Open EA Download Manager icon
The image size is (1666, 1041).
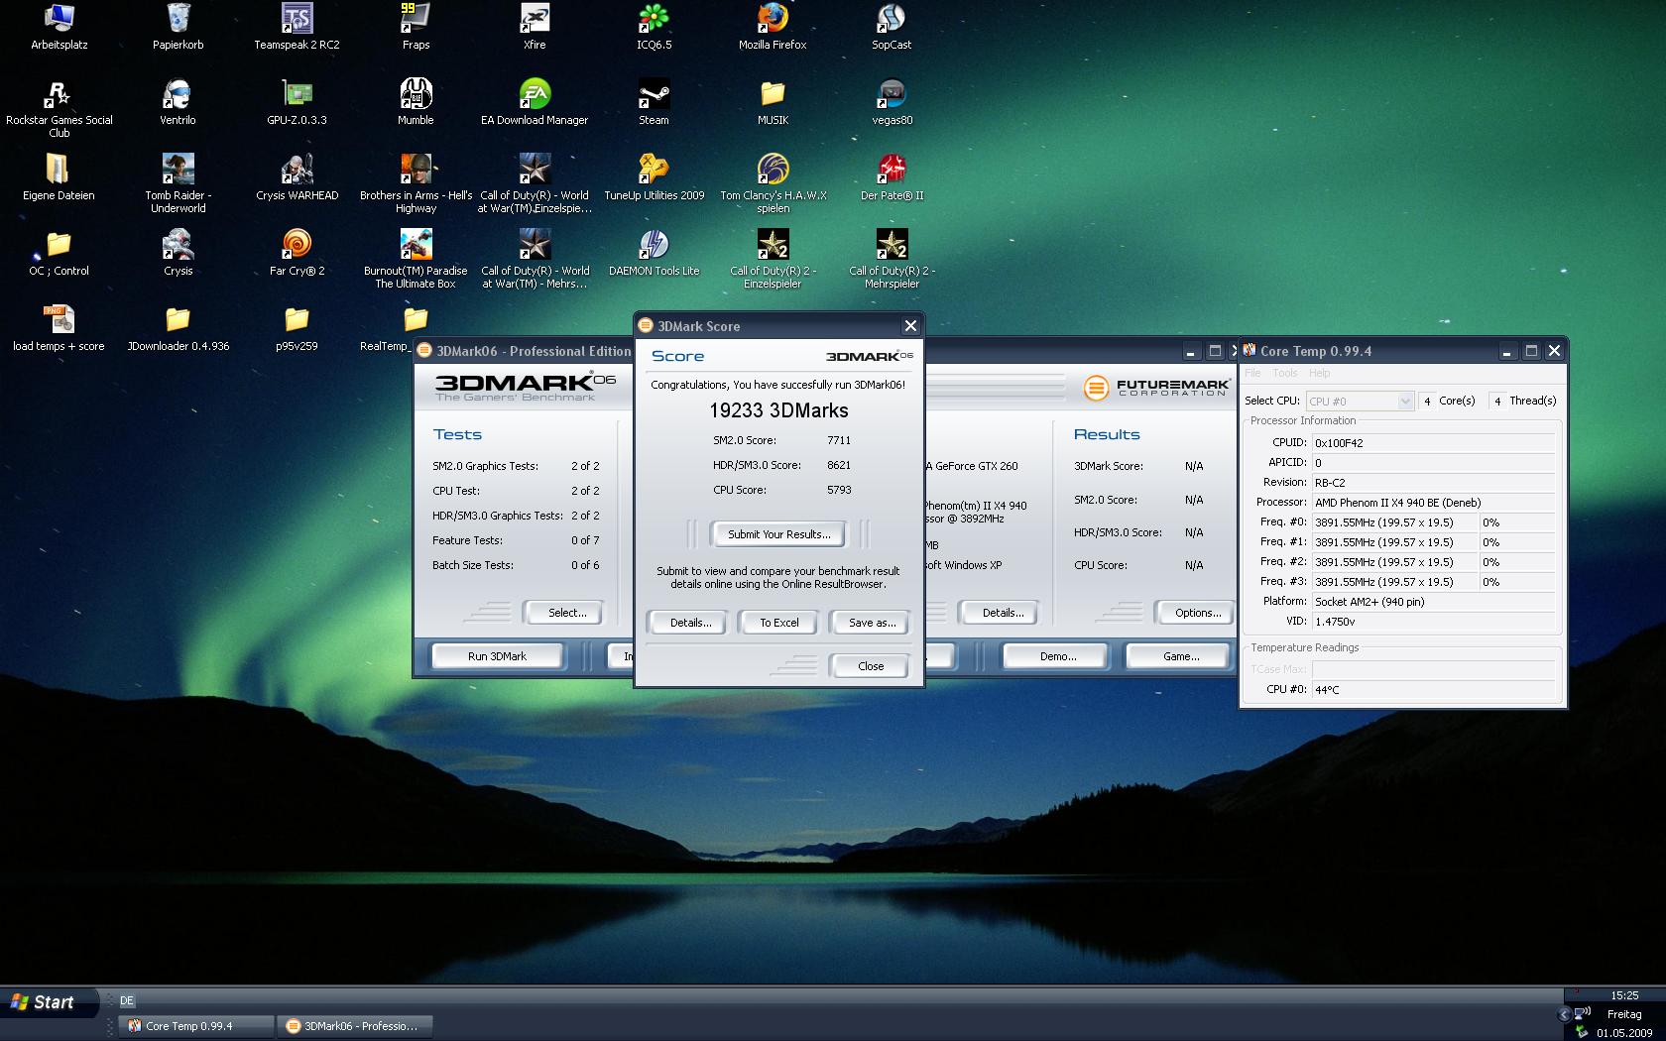[x=535, y=101]
